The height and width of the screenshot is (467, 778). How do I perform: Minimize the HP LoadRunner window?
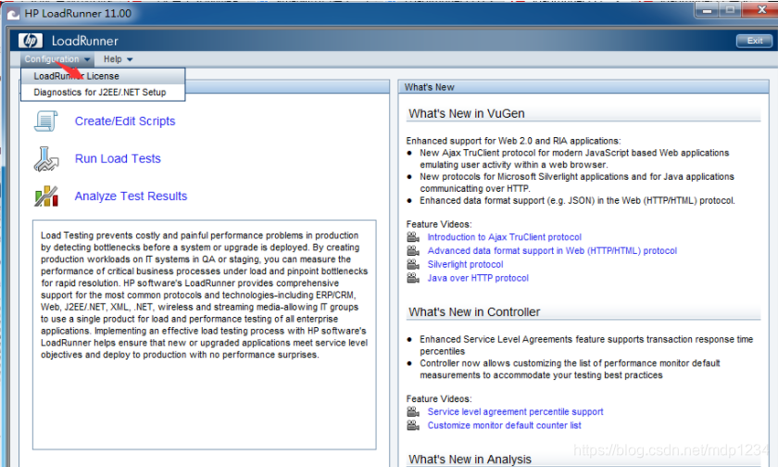[707, 10]
